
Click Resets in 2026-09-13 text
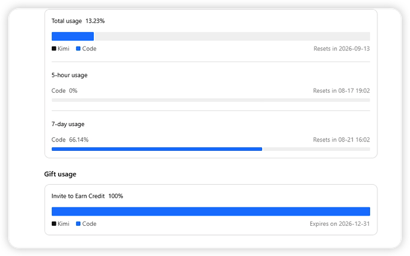[x=342, y=49]
